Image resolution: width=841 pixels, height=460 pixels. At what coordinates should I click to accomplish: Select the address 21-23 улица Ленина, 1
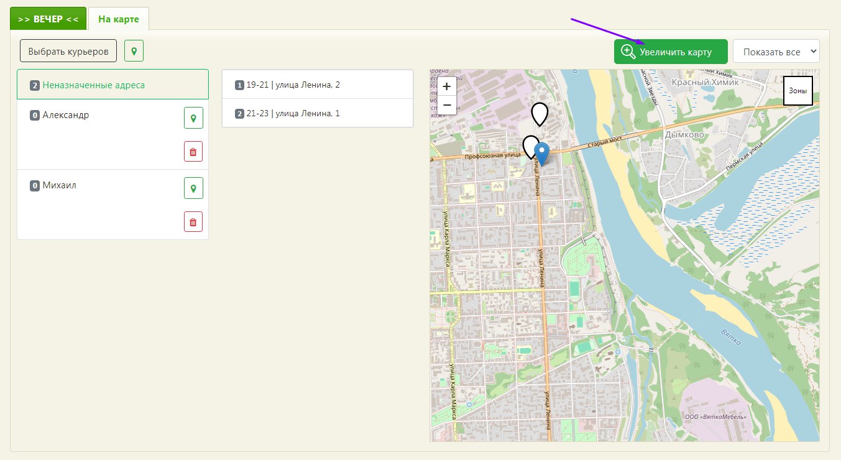click(317, 113)
